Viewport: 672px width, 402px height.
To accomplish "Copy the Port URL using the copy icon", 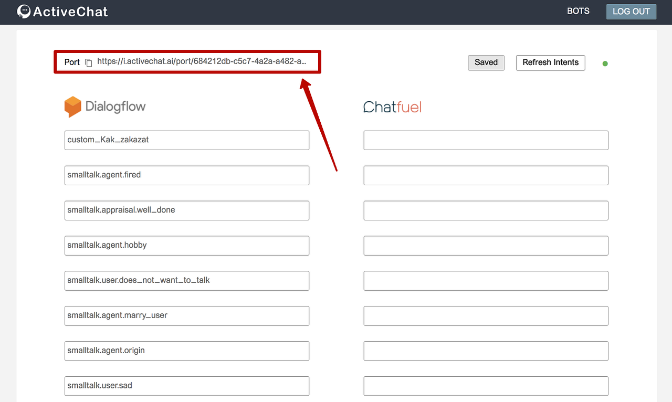I will 88,62.
